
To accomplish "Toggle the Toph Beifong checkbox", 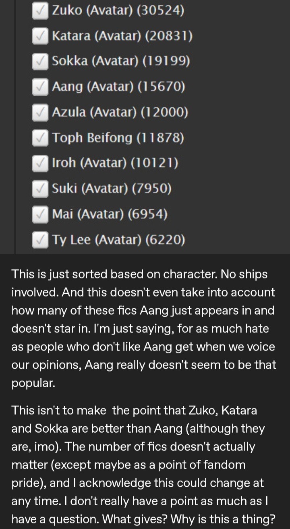I will point(40,138).
